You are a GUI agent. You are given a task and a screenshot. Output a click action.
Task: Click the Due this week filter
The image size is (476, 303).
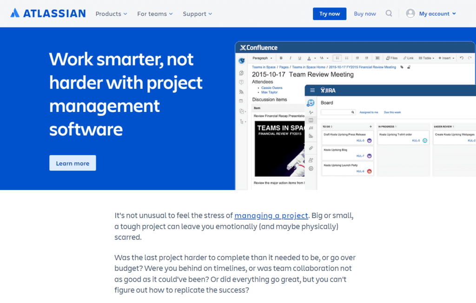click(392, 112)
